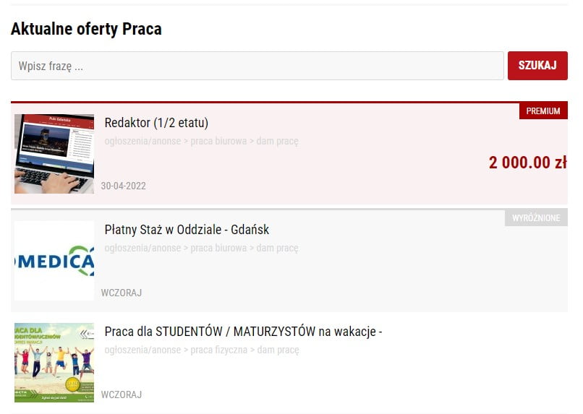583x414 pixels.
Task: Select the PREMIUM badge on Redaktor offer
Action: [543, 111]
